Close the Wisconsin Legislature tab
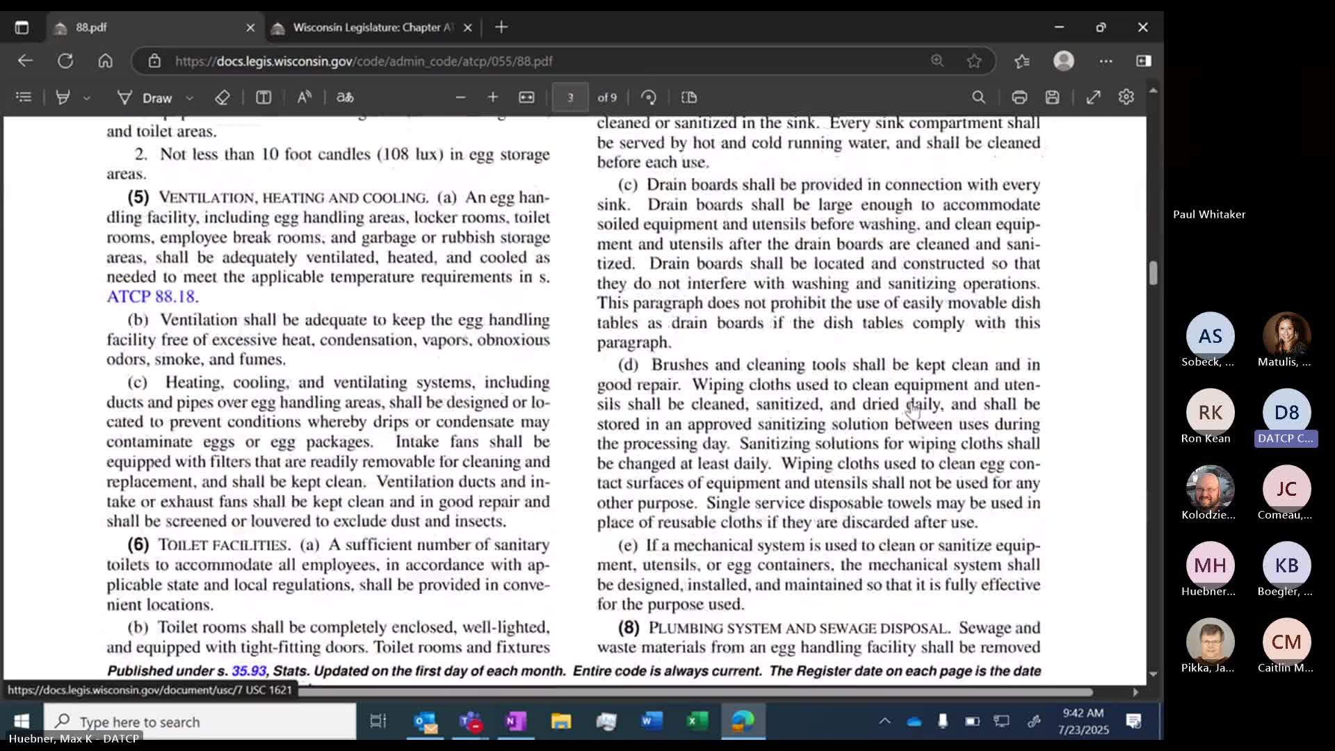This screenshot has height=751, width=1335. [468, 28]
